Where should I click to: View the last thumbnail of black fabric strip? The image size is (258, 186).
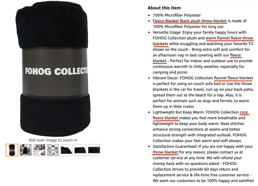[x=94, y=150]
